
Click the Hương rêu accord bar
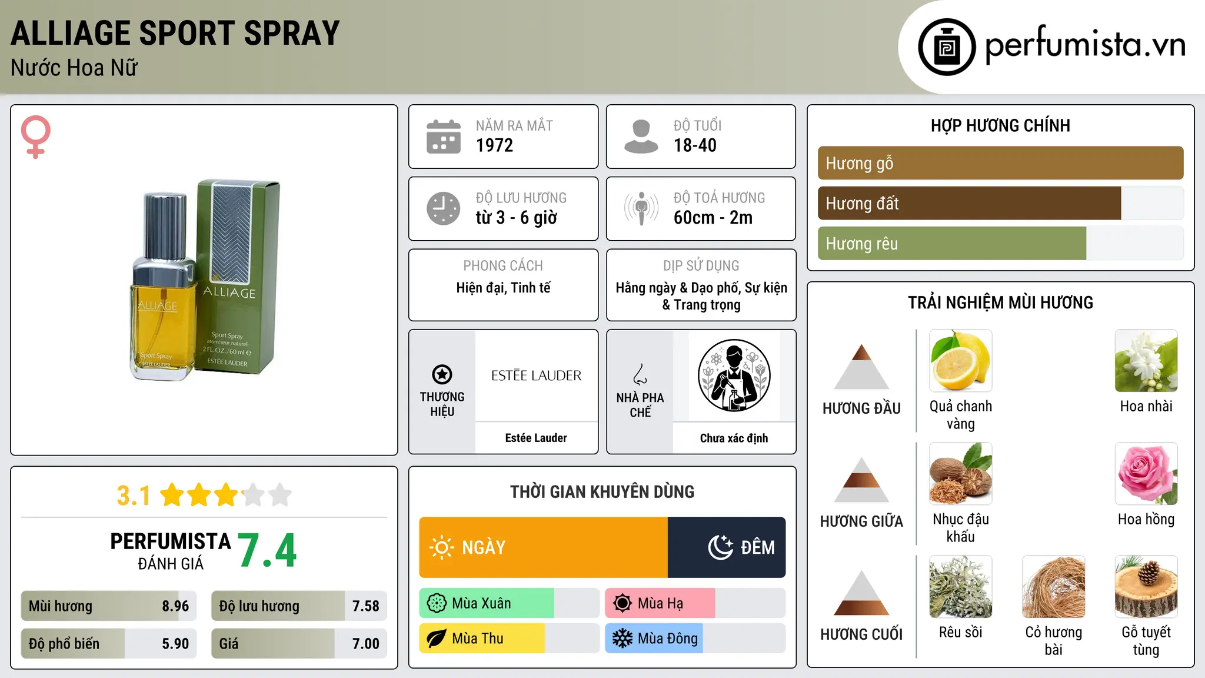pyautogui.click(x=1000, y=244)
